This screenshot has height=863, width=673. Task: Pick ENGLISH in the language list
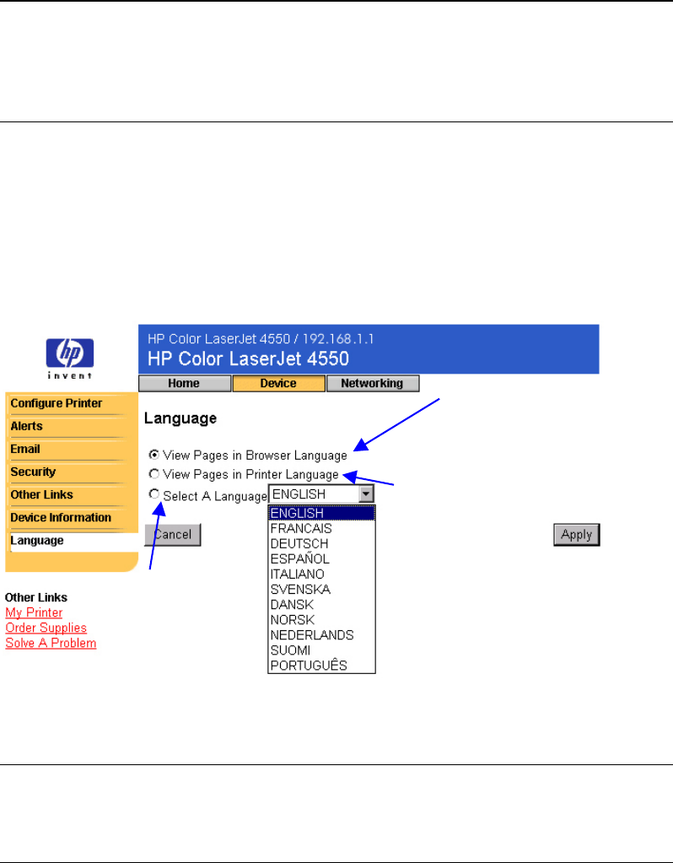pos(322,513)
